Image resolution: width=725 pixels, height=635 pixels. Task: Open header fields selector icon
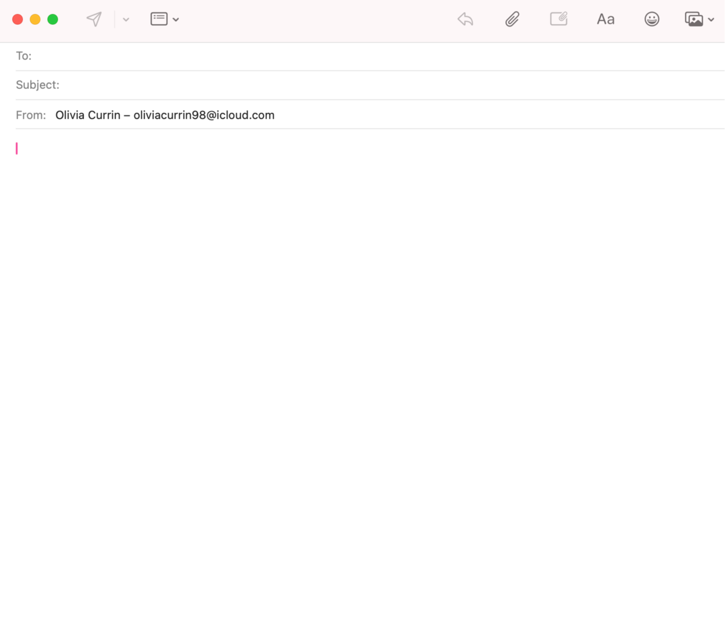coord(159,19)
